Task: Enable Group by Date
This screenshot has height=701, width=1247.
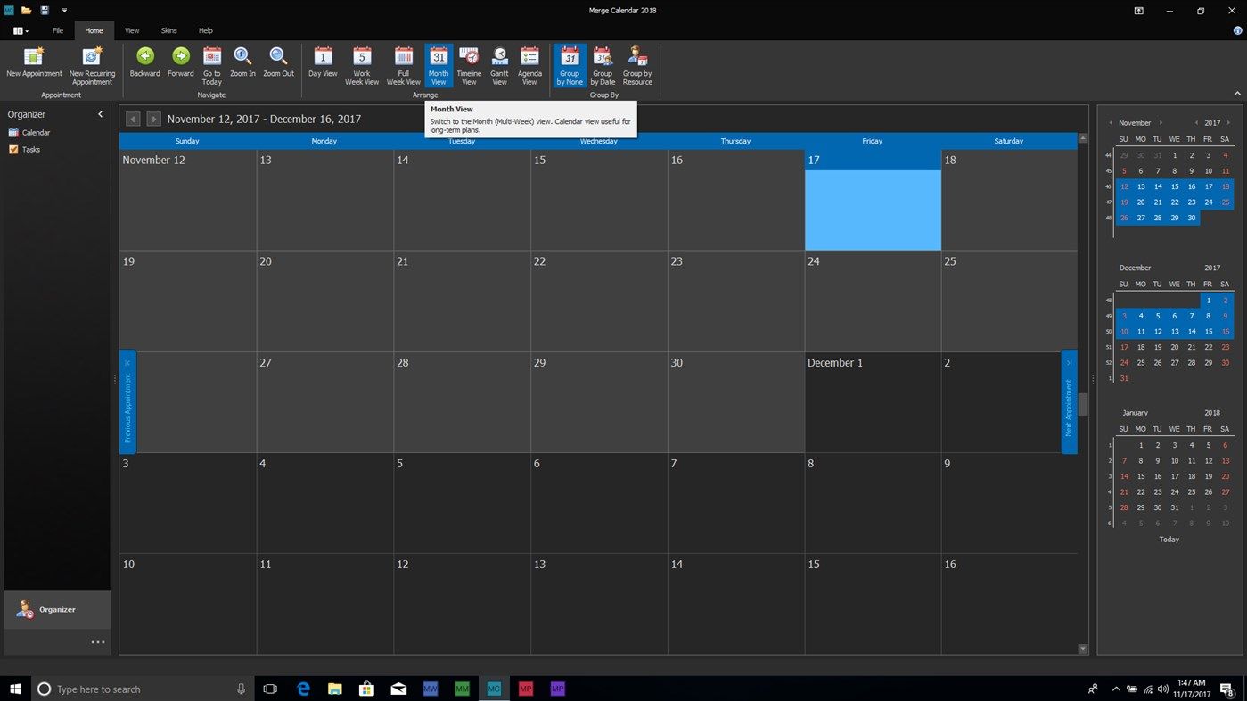Action: (603, 62)
